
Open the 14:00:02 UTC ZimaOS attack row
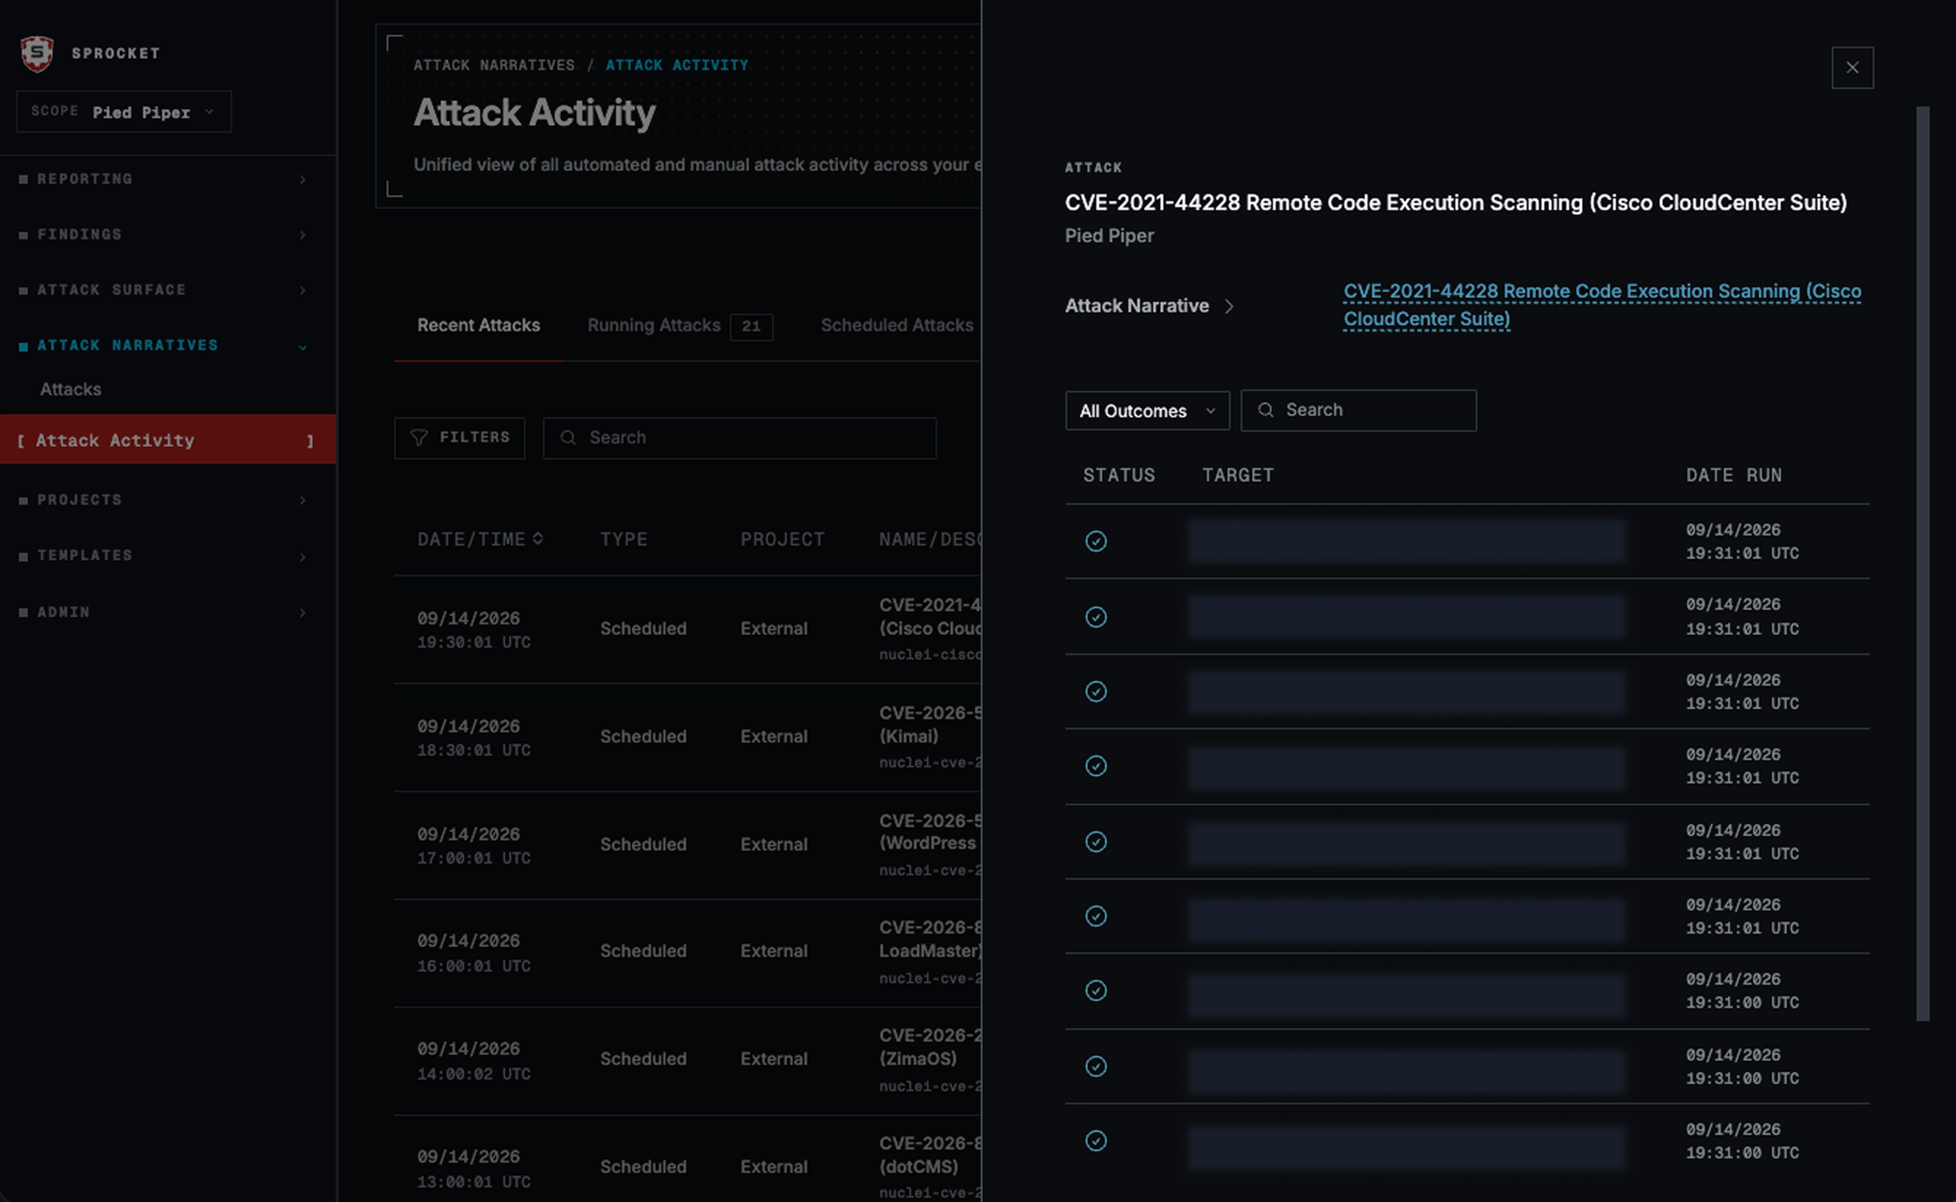point(687,1061)
